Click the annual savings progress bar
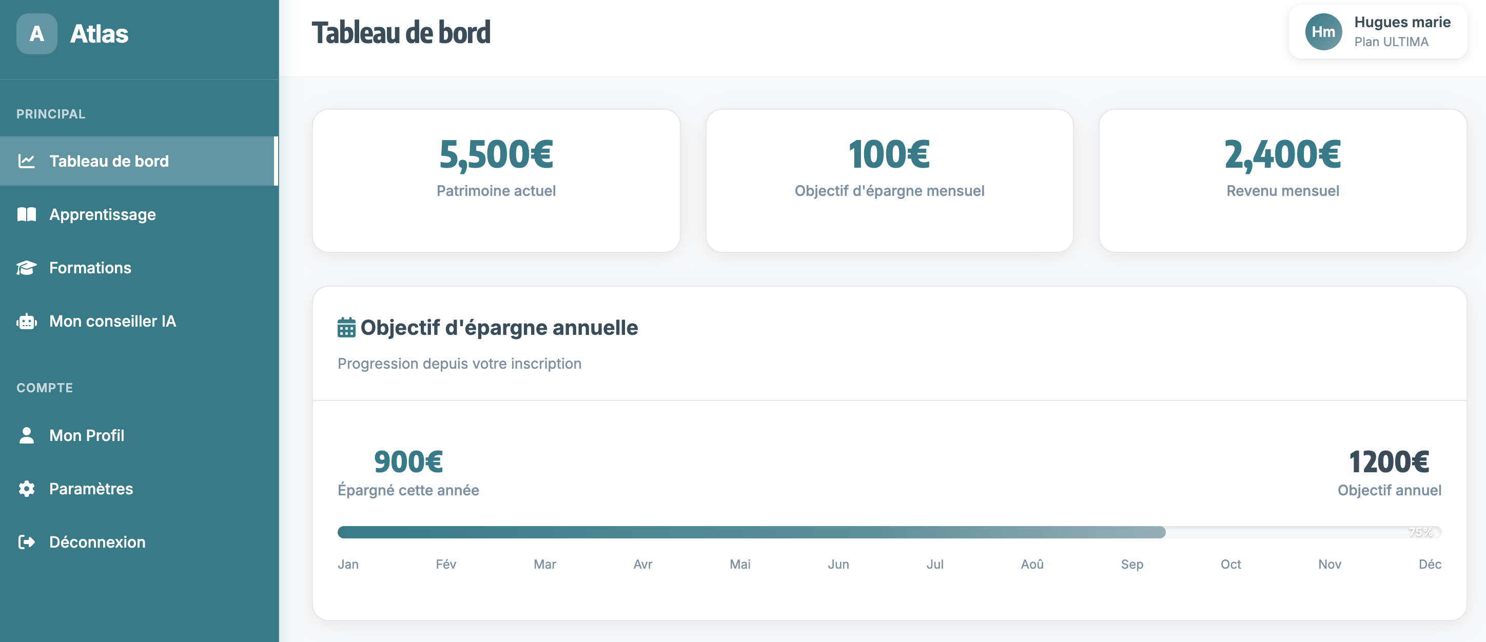Viewport: 1486px width, 642px height. (x=889, y=532)
